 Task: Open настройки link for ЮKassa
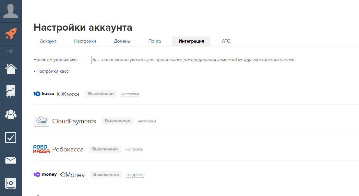point(130,94)
